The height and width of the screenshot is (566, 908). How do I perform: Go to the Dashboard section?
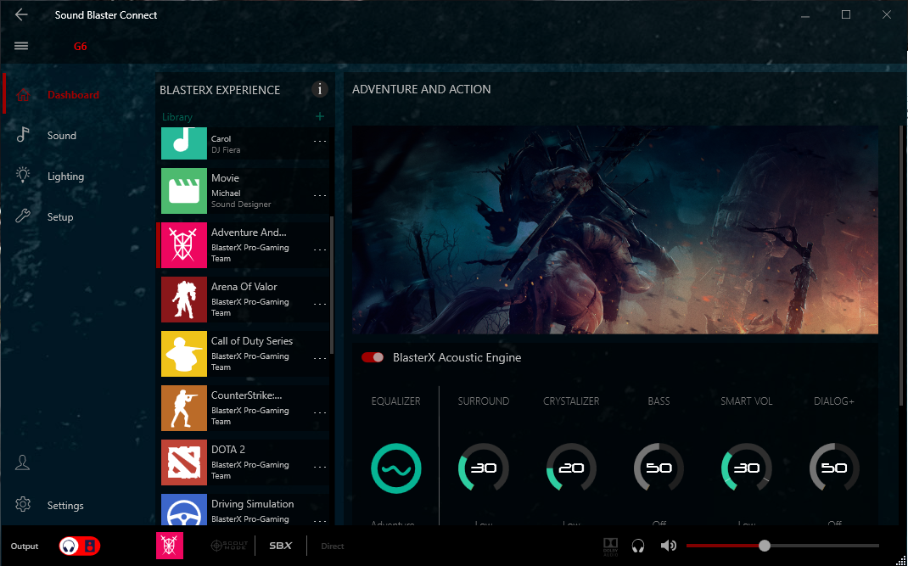pyautogui.click(x=73, y=94)
